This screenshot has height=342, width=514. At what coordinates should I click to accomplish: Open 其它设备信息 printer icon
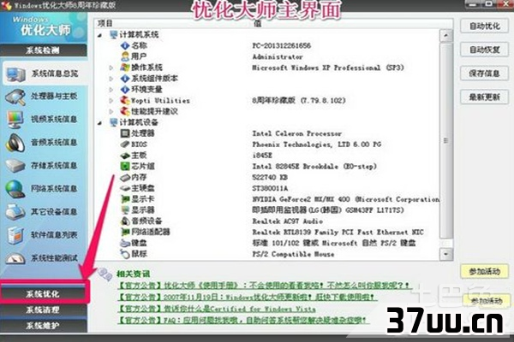click(15, 212)
